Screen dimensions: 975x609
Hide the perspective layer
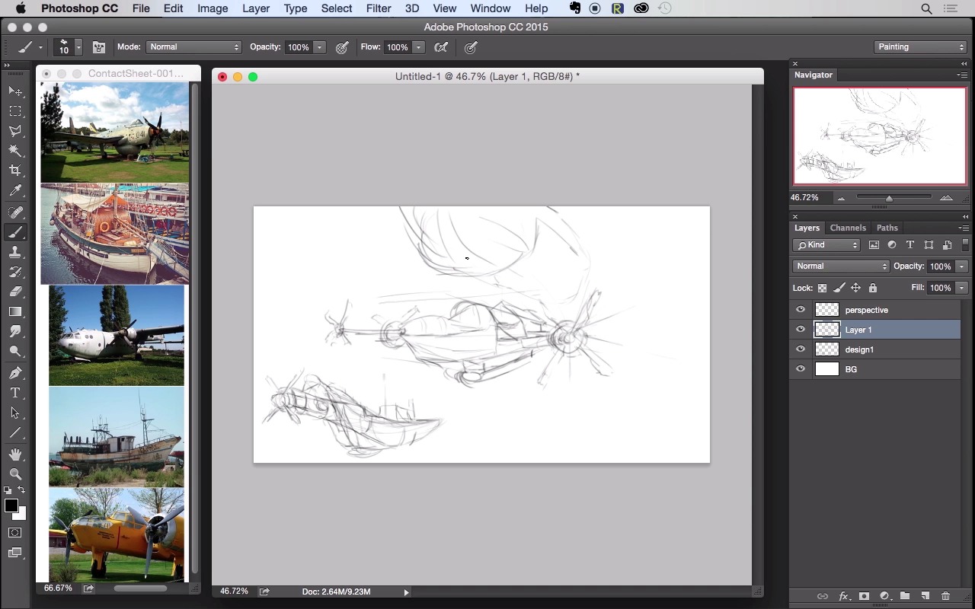[x=801, y=310]
